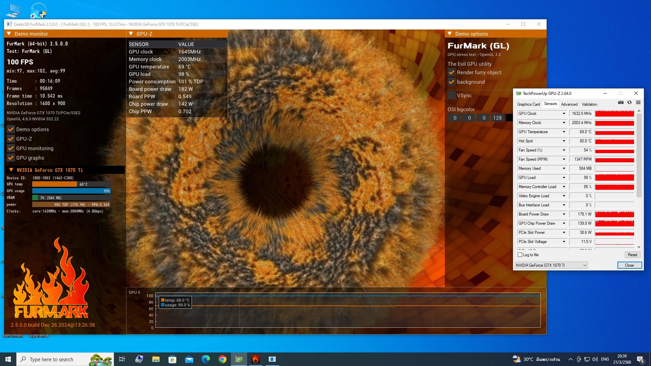The height and width of the screenshot is (366, 651).
Task: Check the Log to file box
Action: 520,255
